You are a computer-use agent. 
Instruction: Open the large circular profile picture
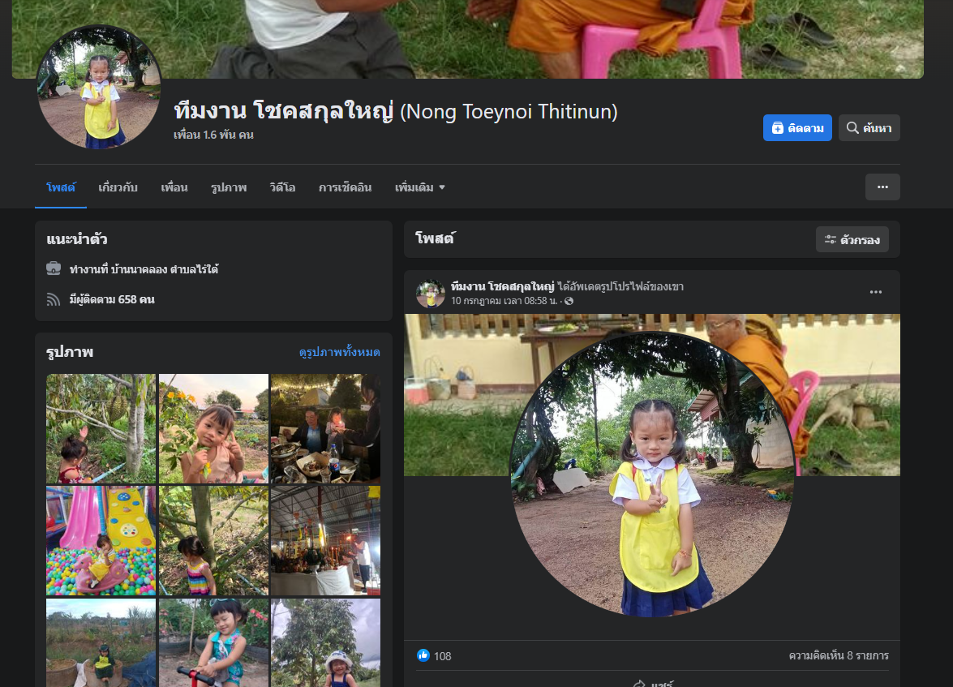99,88
